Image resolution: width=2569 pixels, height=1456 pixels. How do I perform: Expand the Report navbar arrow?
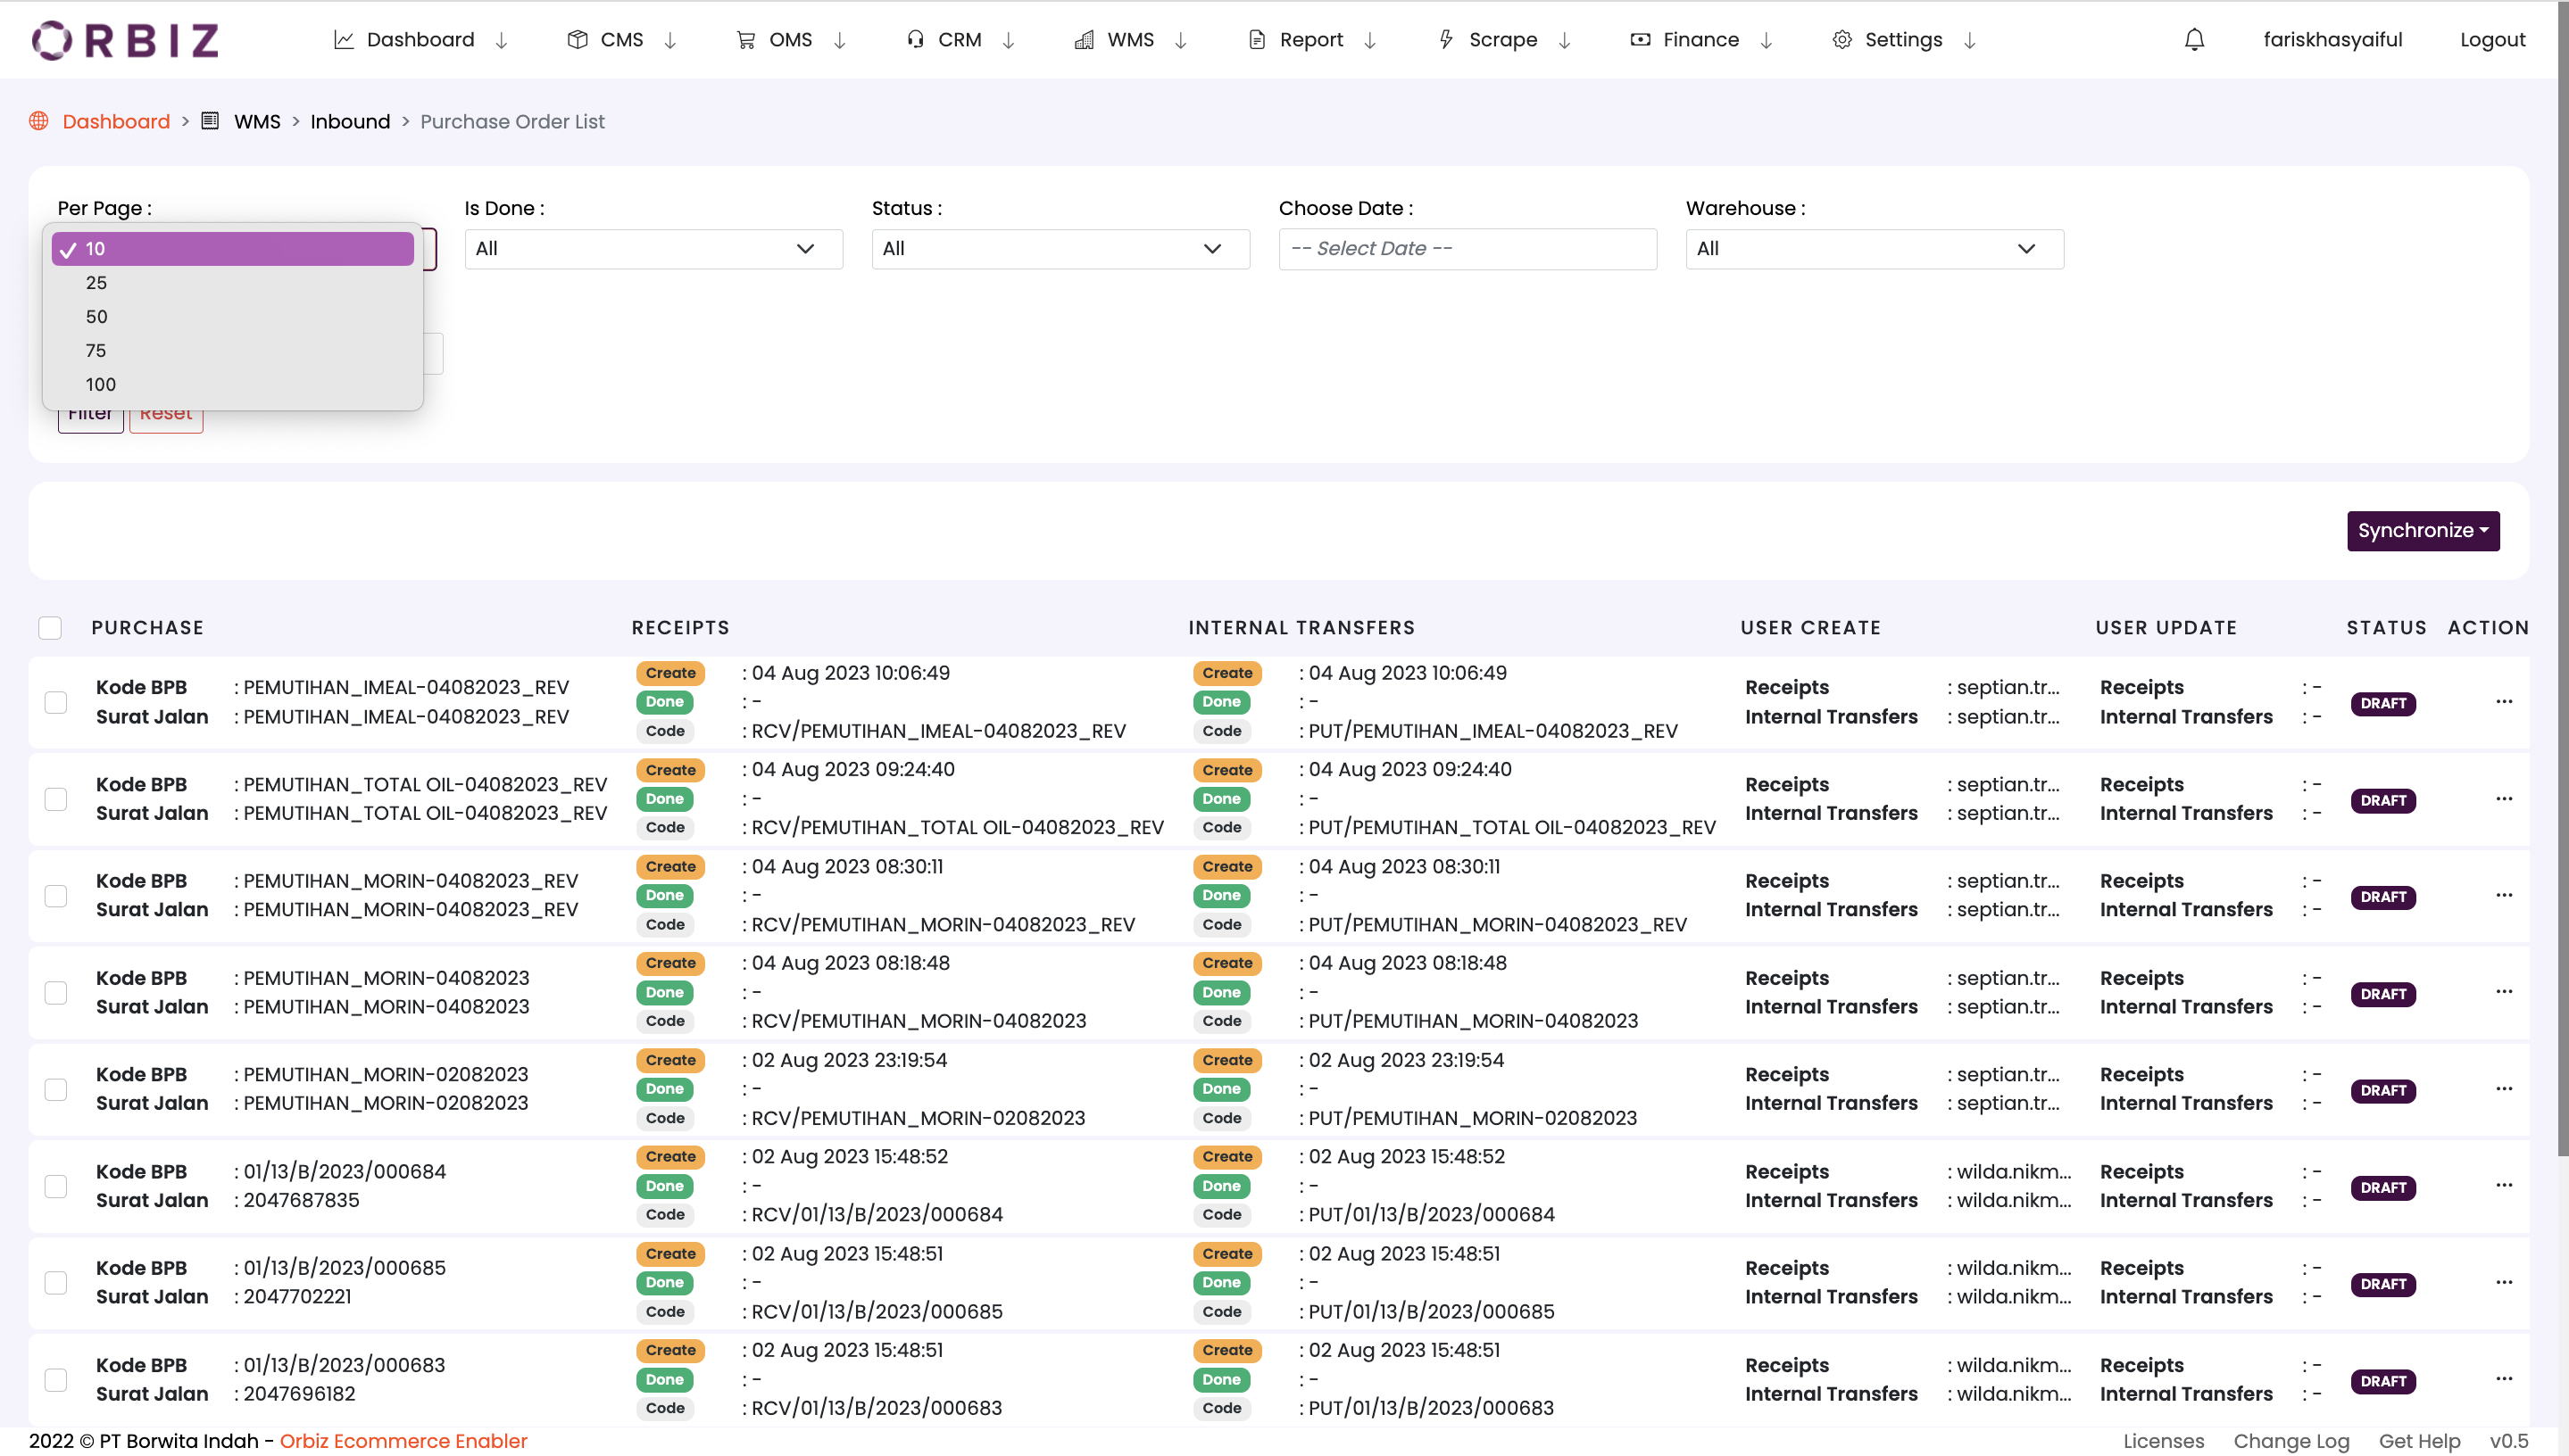point(1370,40)
